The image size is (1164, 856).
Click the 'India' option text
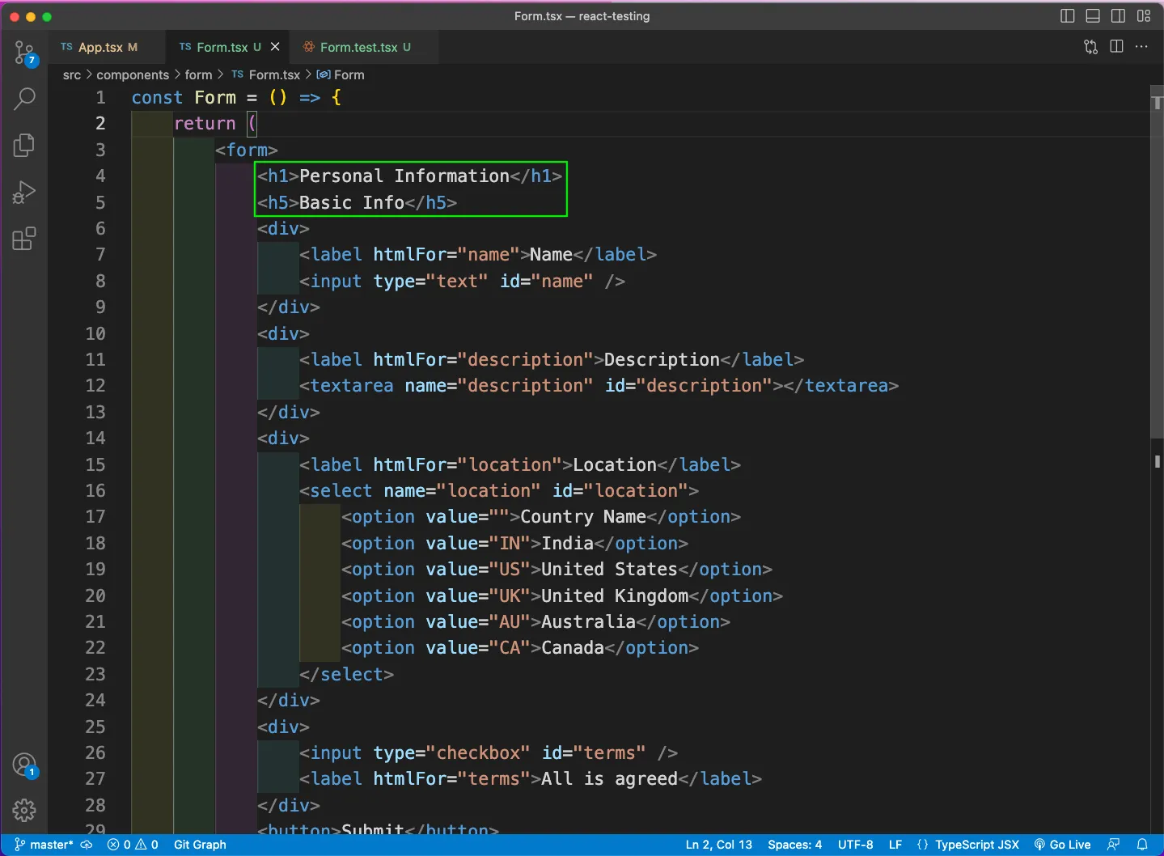tap(567, 543)
